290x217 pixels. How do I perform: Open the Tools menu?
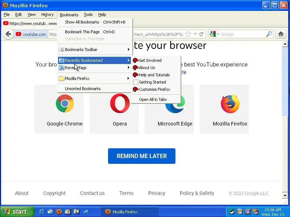pyautogui.click(x=88, y=14)
